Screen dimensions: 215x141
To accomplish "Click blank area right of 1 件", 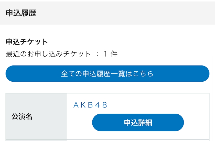I will click(x=164, y=54).
